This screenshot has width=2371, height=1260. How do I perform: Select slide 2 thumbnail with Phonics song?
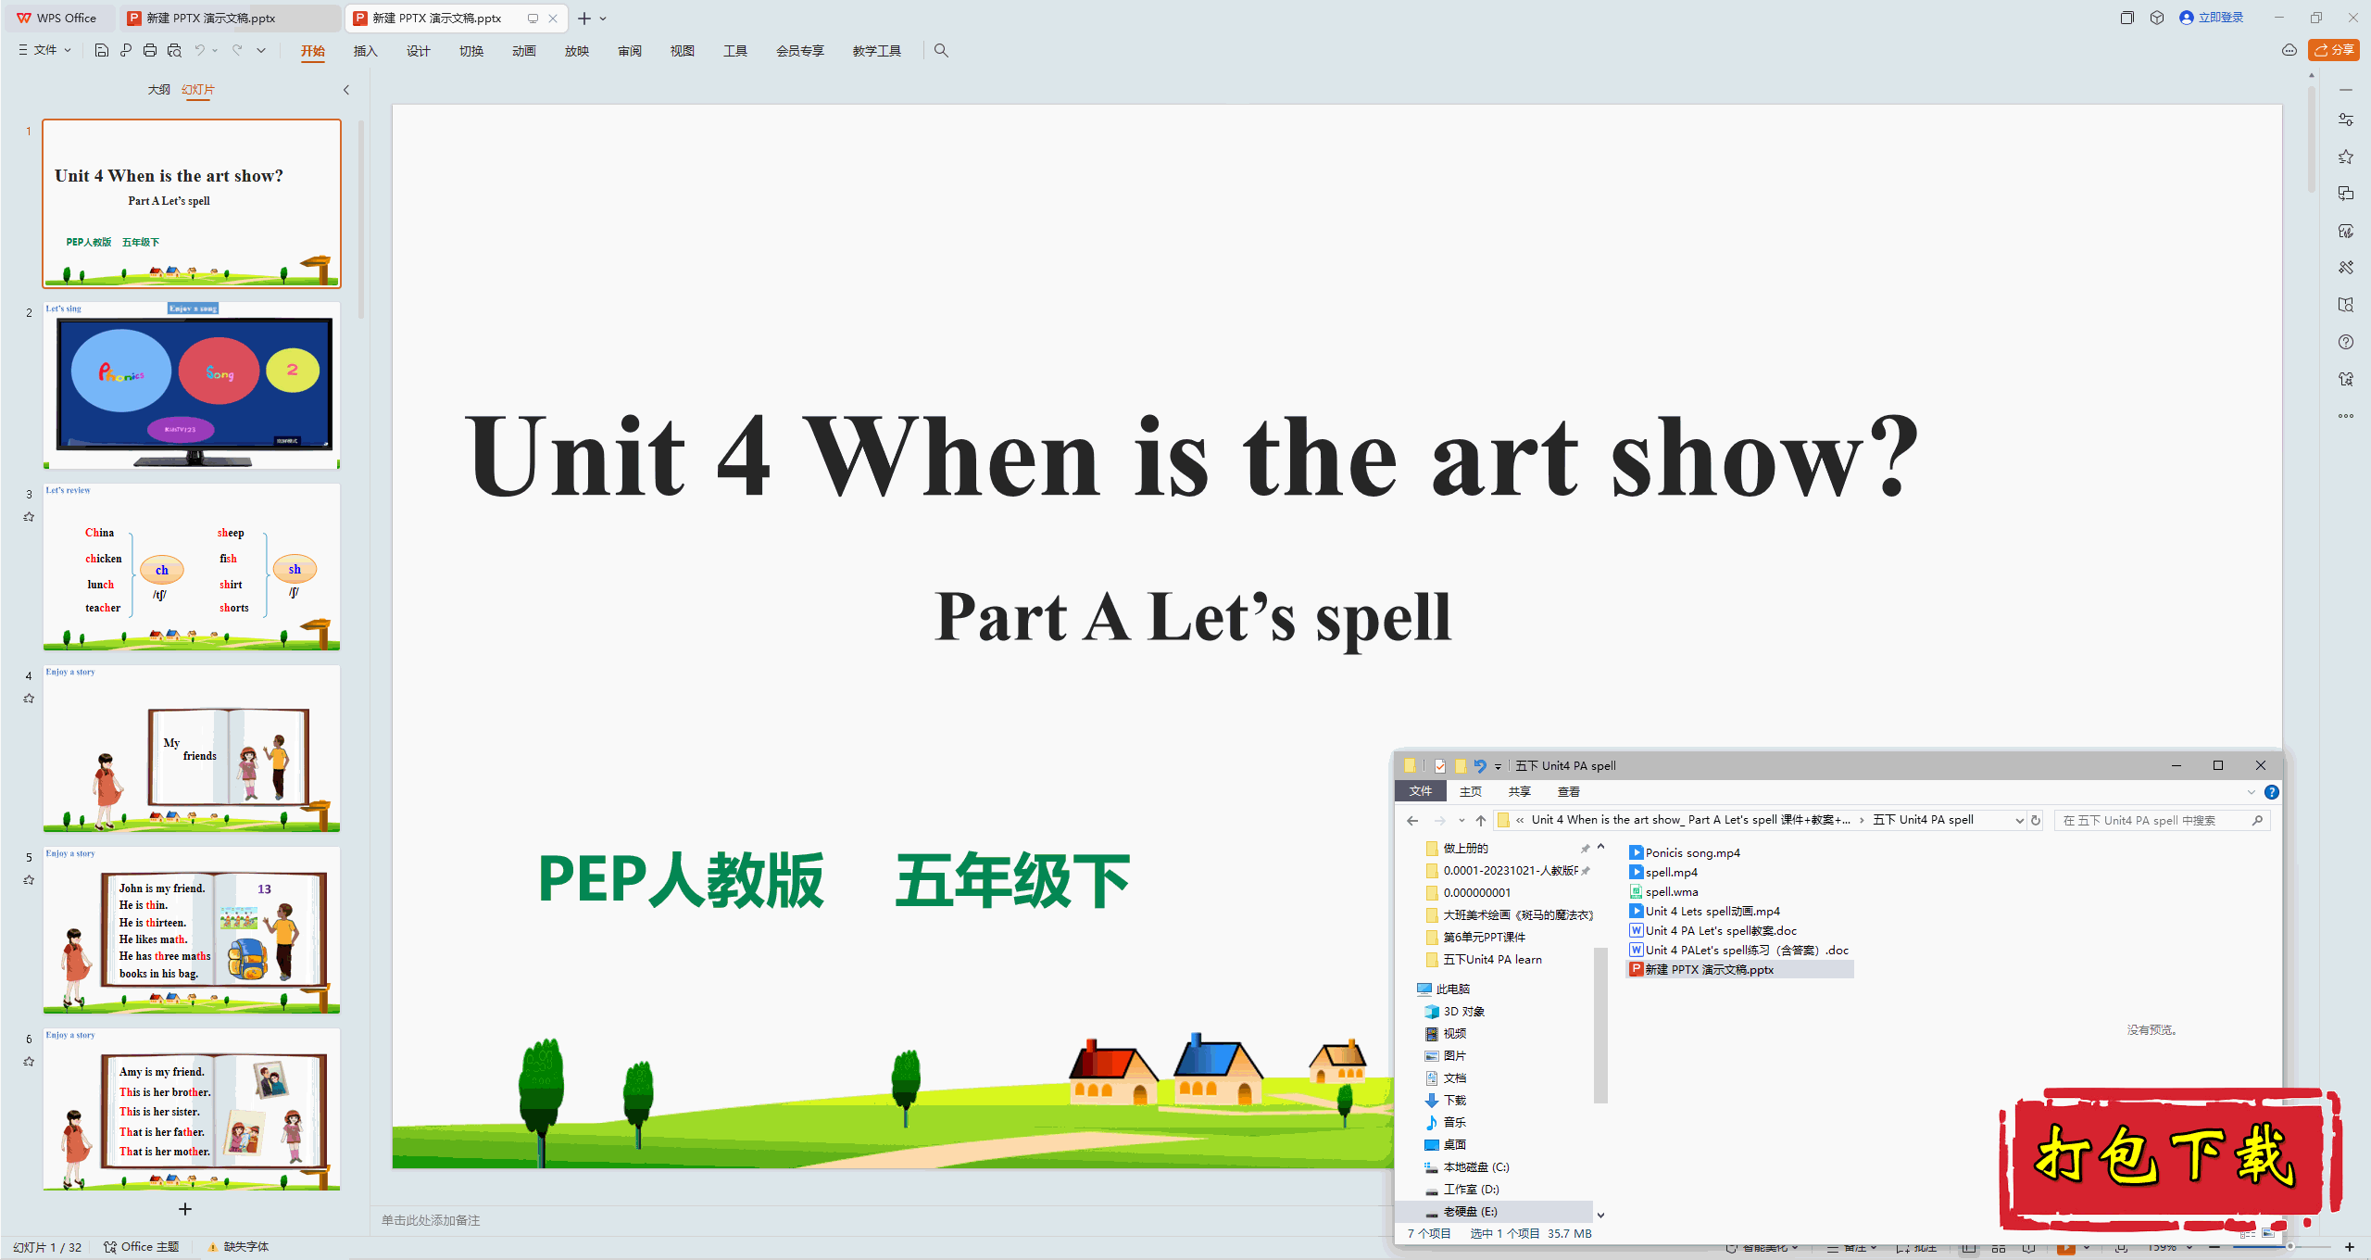192,385
